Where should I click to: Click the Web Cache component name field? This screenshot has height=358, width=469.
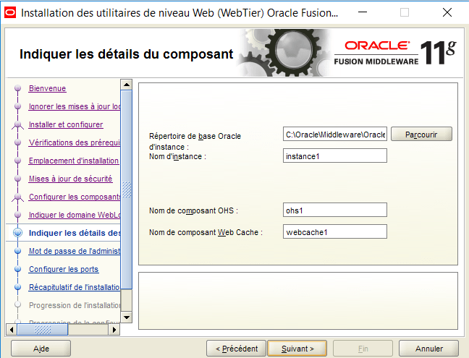(336, 231)
